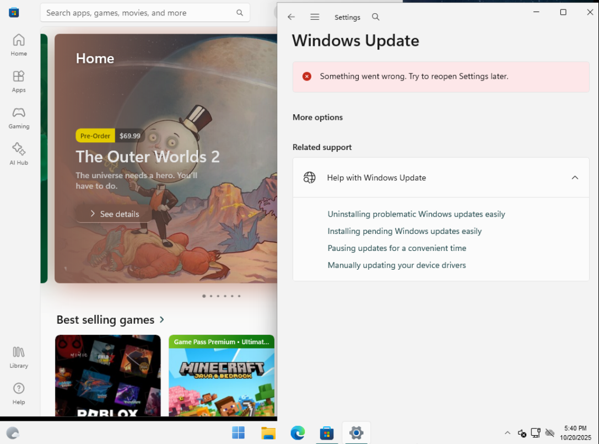Open Library in Store sidebar
Screen dimensions: 599x444
coord(19,357)
